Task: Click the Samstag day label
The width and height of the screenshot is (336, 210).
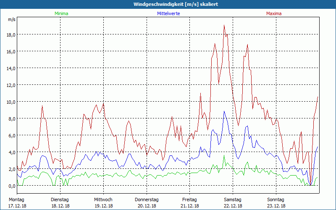Action: 233,199
